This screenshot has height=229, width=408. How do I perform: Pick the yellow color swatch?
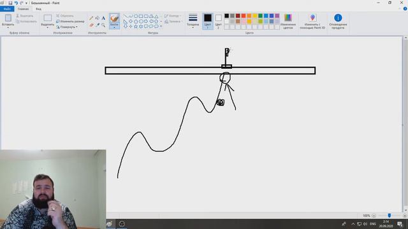pyautogui.click(x=255, y=16)
